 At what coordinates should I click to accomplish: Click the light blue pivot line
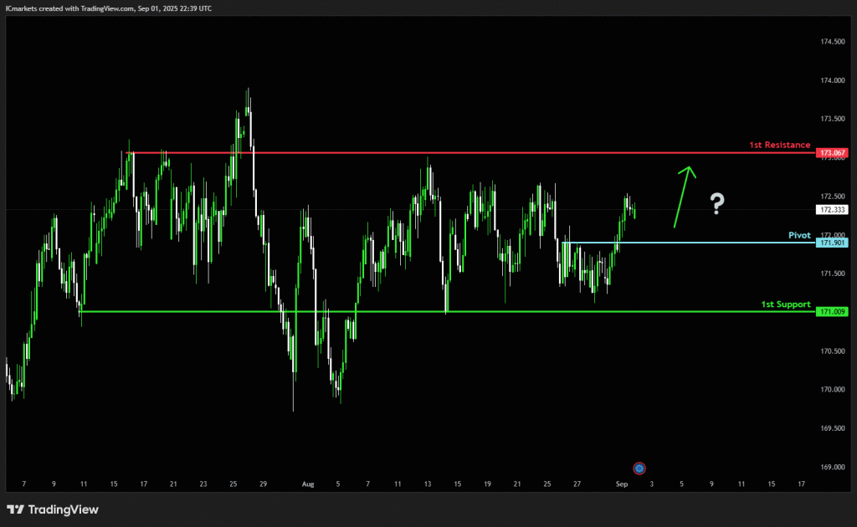pyautogui.click(x=689, y=243)
